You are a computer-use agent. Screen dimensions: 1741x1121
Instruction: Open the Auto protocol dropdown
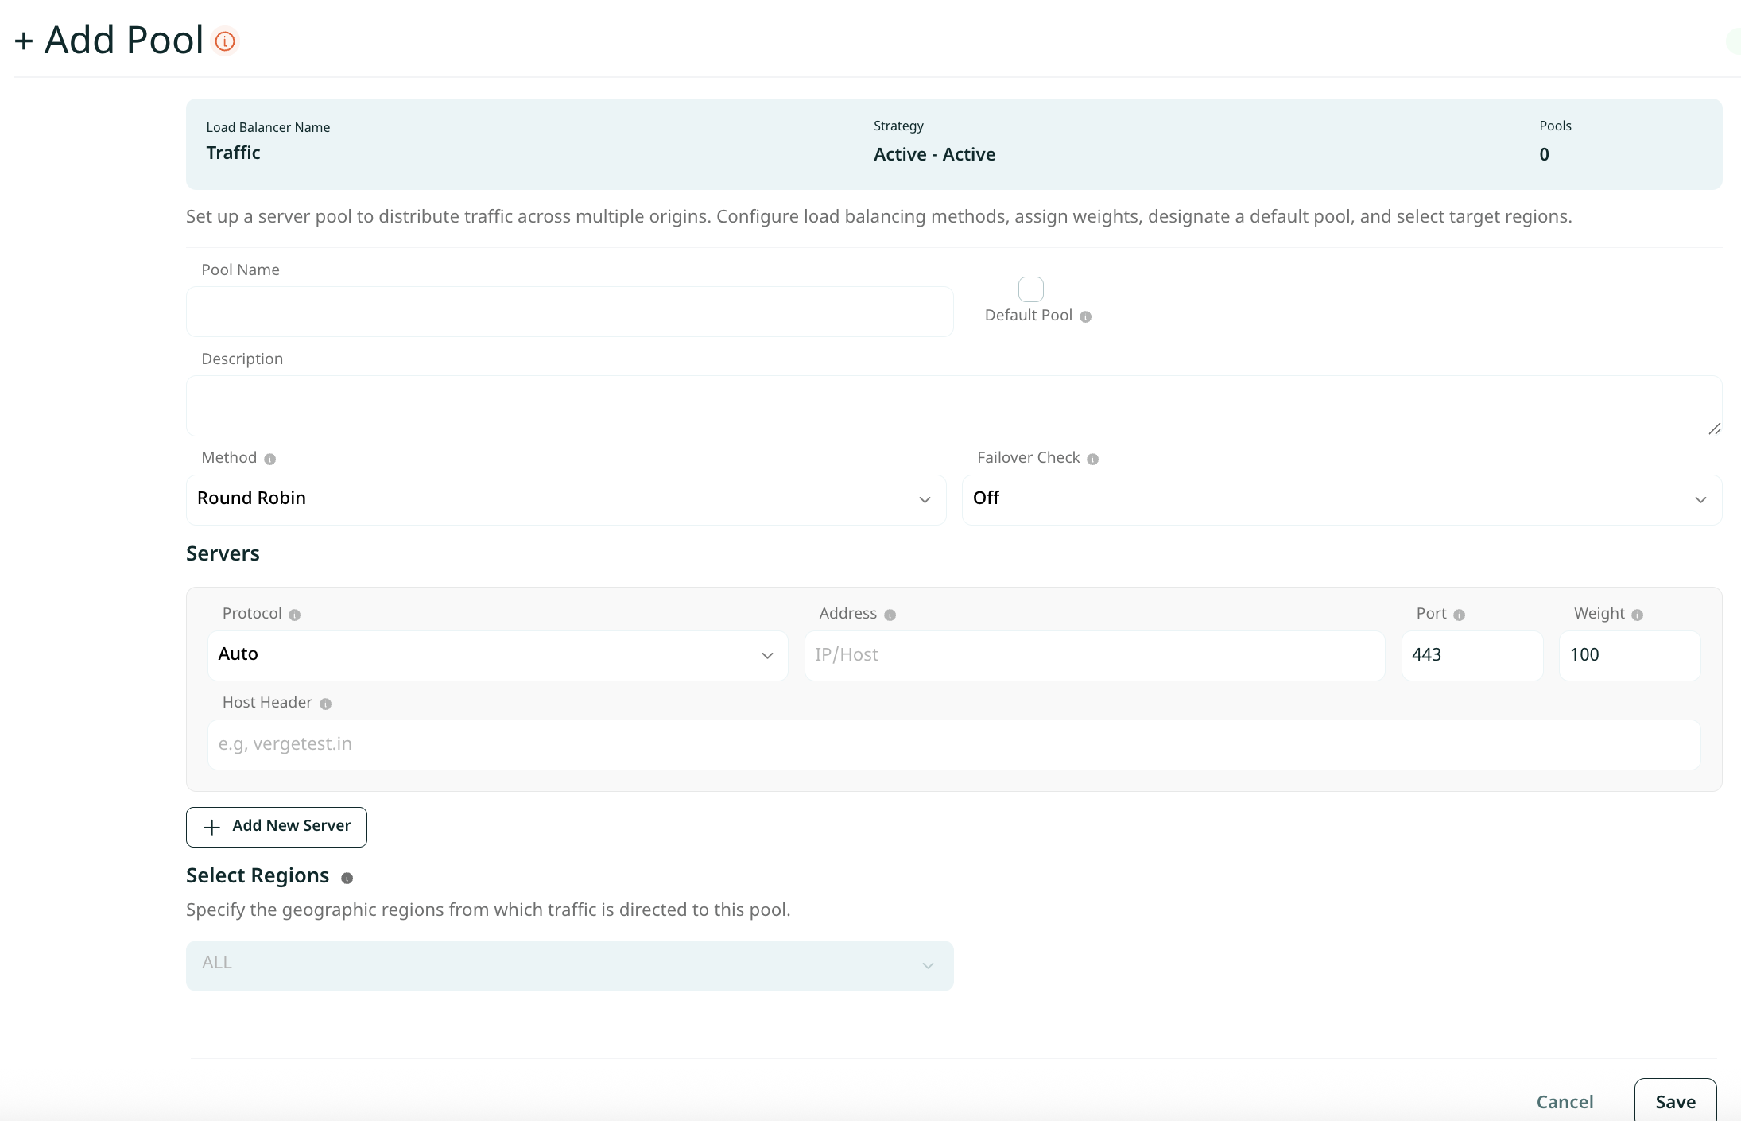click(497, 655)
